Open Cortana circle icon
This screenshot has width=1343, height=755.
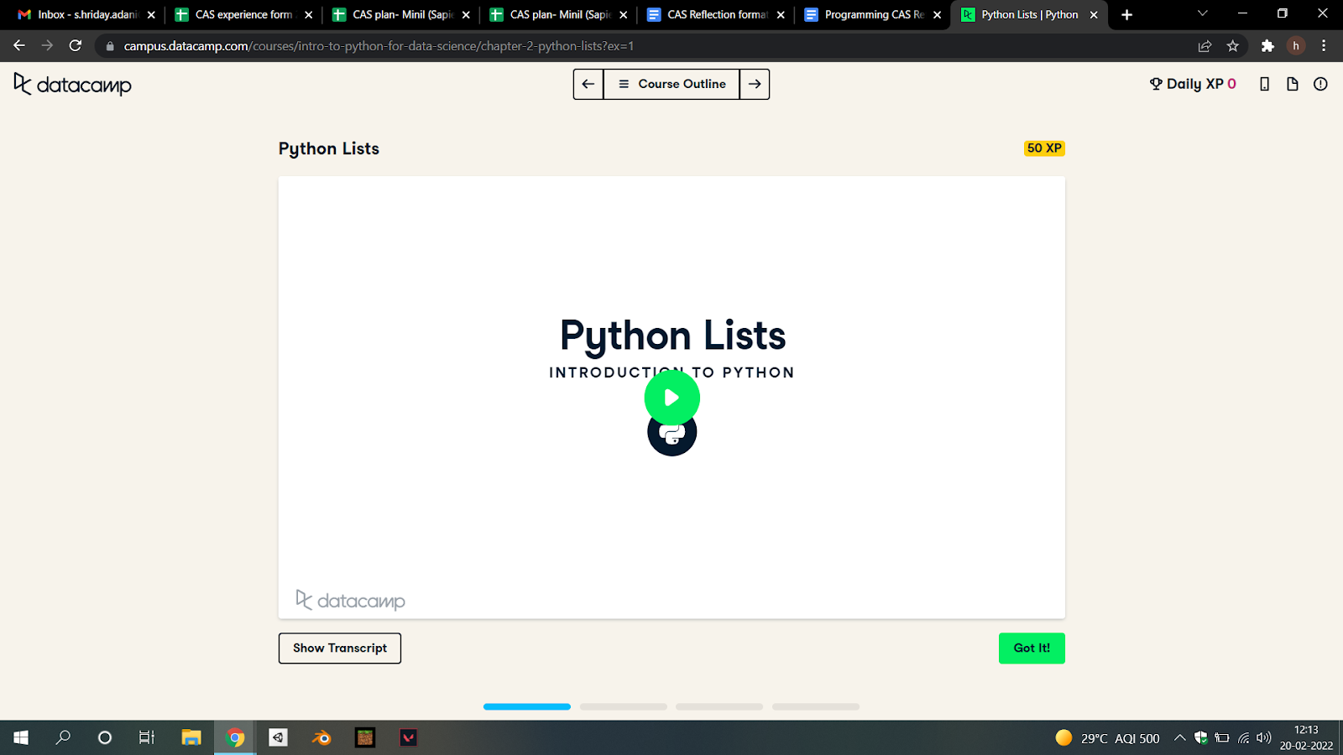(x=105, y=737)
